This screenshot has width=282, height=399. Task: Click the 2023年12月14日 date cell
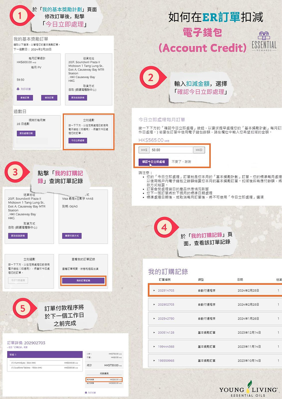point(249,332)
